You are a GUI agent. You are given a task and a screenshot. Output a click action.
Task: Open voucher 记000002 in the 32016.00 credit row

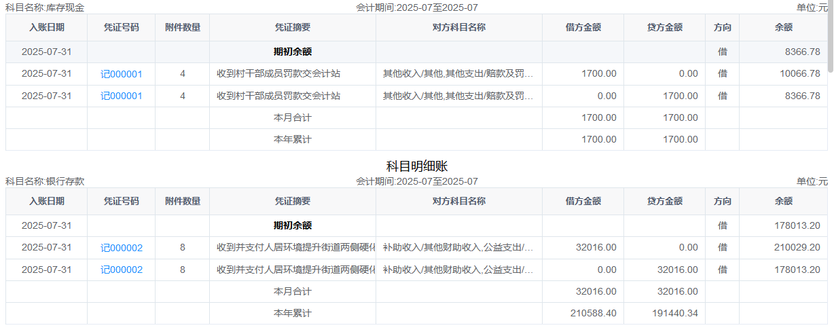(x=121, y=270)
